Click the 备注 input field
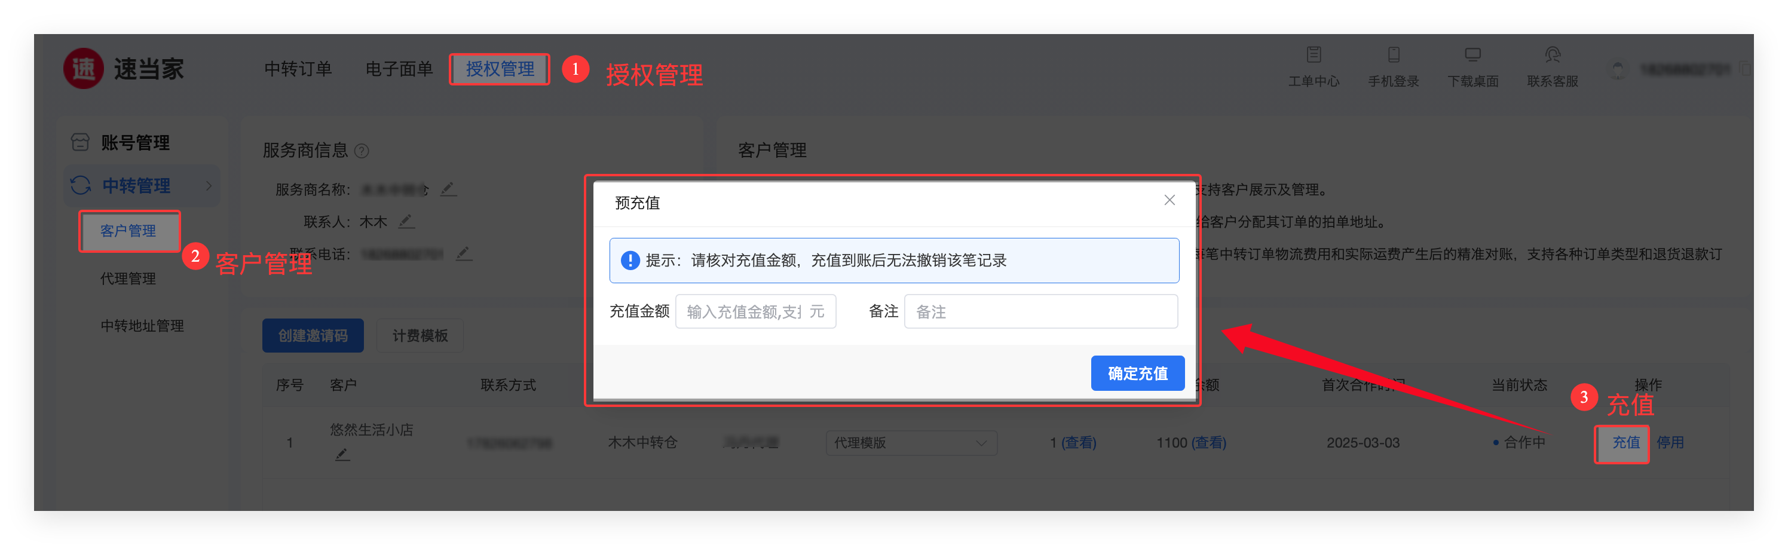The width and height of the screenshot is (1788, 545). pyautogui.click(x=1040, y=312)
